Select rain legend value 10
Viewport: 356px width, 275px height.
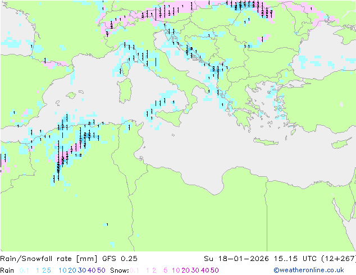pyautogui.click(x=63, y=271)
